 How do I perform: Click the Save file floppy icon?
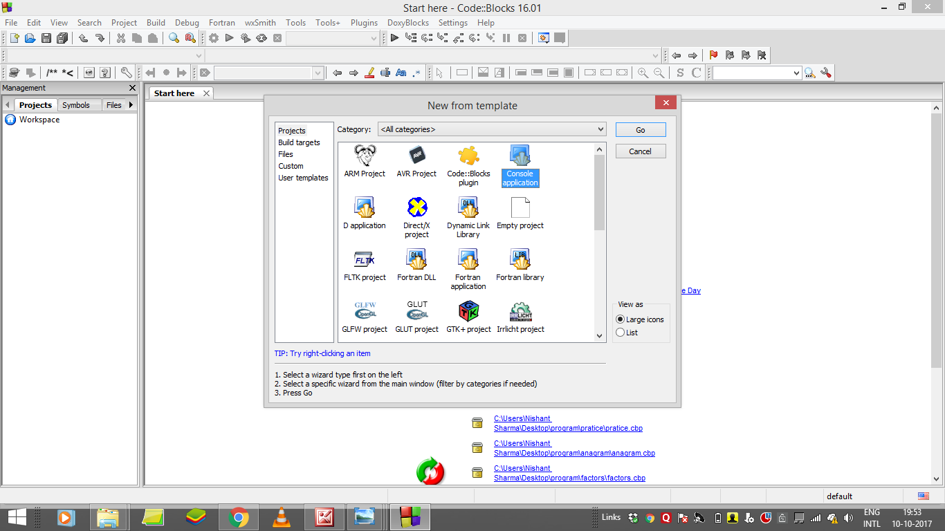click(46, 38)
